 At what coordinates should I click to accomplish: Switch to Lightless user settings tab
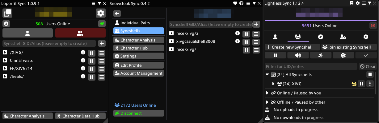point(343,37)
